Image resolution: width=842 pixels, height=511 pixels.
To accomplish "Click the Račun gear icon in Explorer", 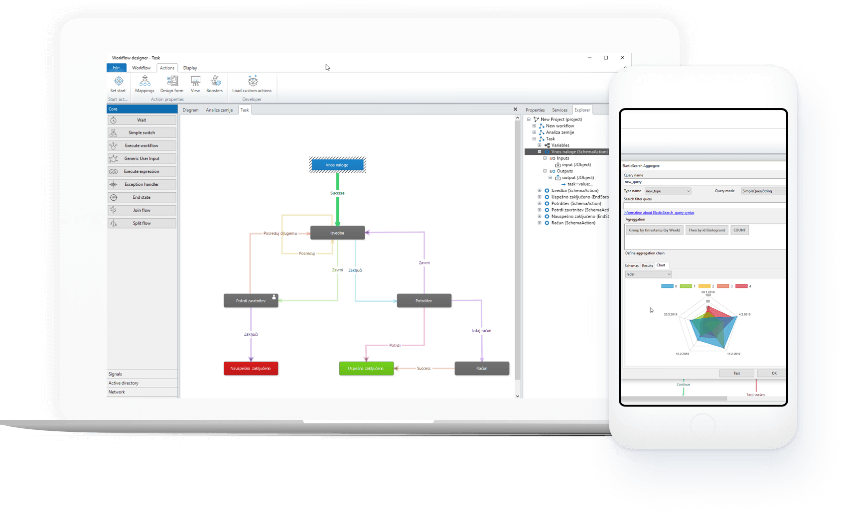I will 547,223.
